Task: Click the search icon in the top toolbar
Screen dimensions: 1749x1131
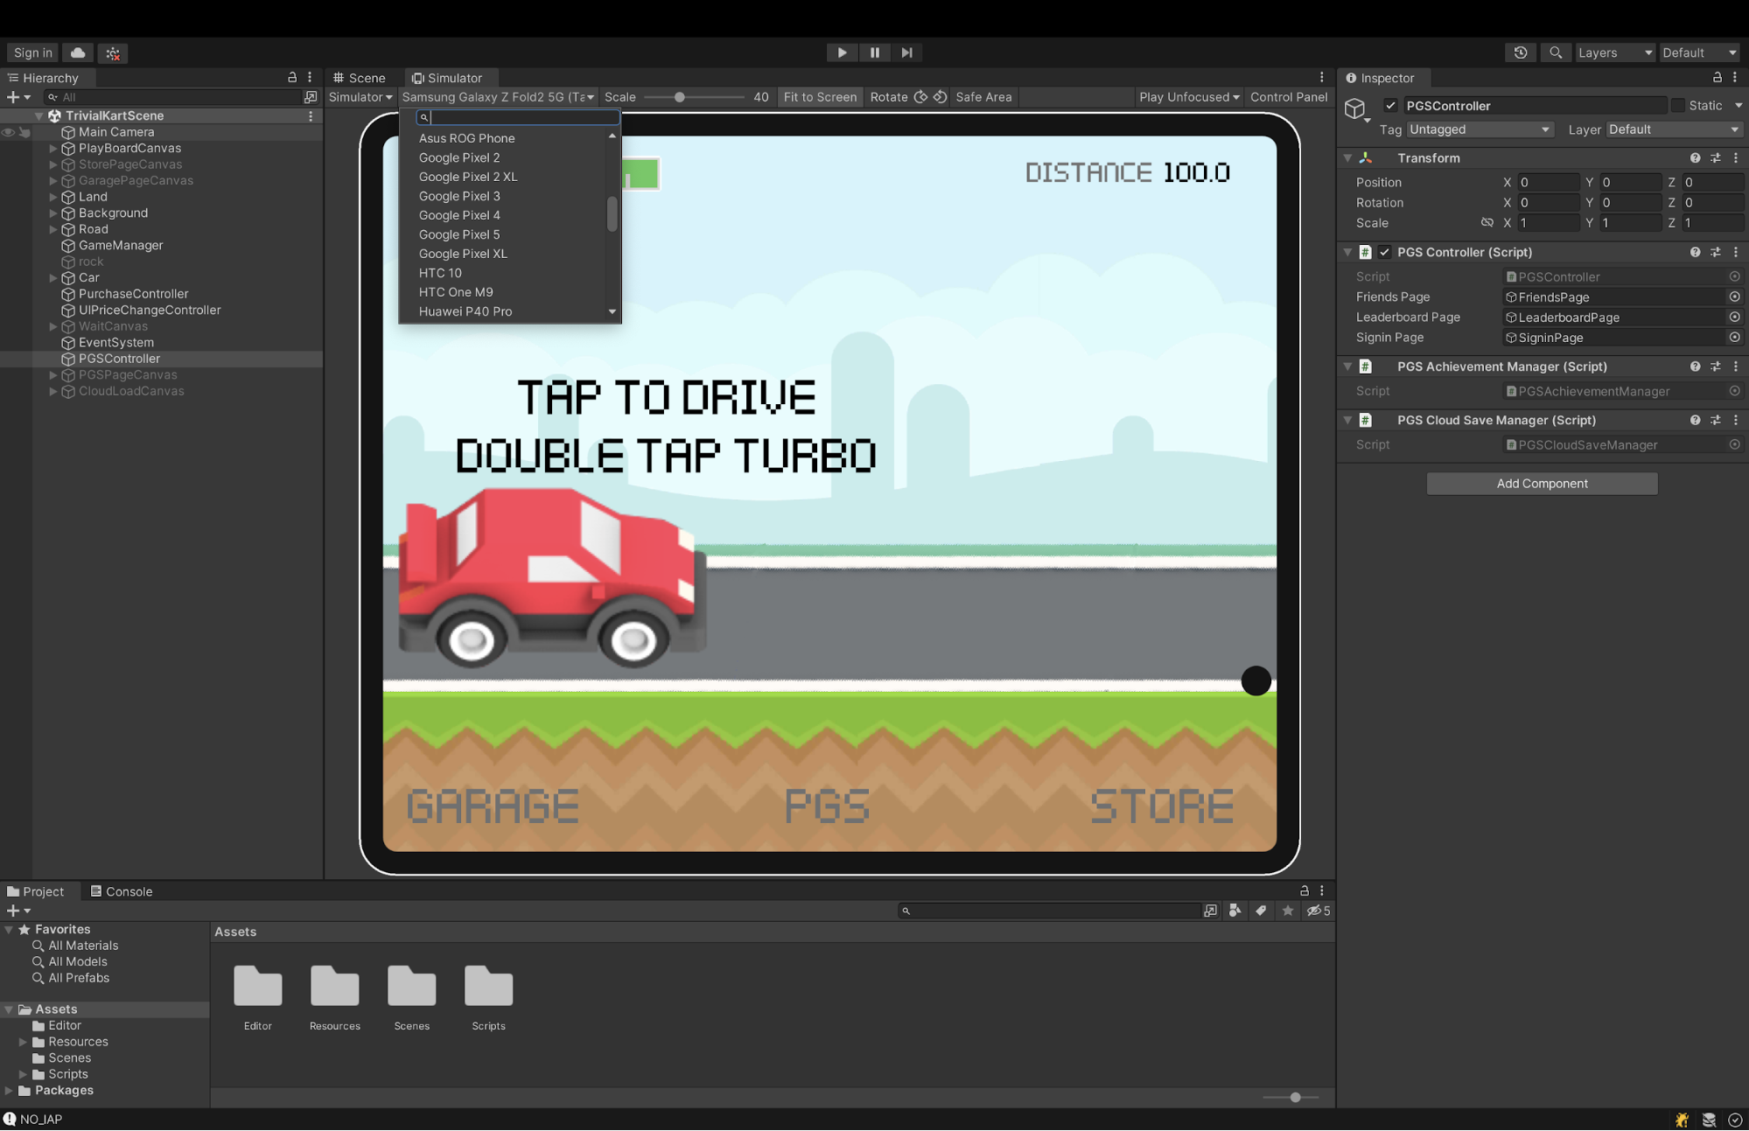Action: (x=1557, y=52)
